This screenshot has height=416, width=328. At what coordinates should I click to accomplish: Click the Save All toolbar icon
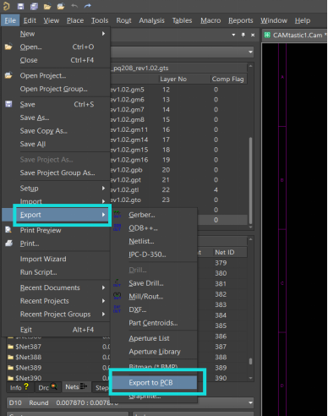coord(34,6)
